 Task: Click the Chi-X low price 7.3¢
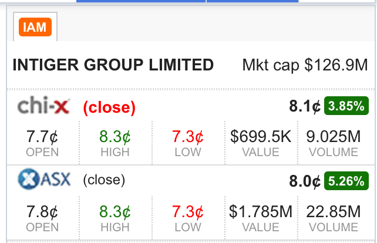click(x=188, y=137)
